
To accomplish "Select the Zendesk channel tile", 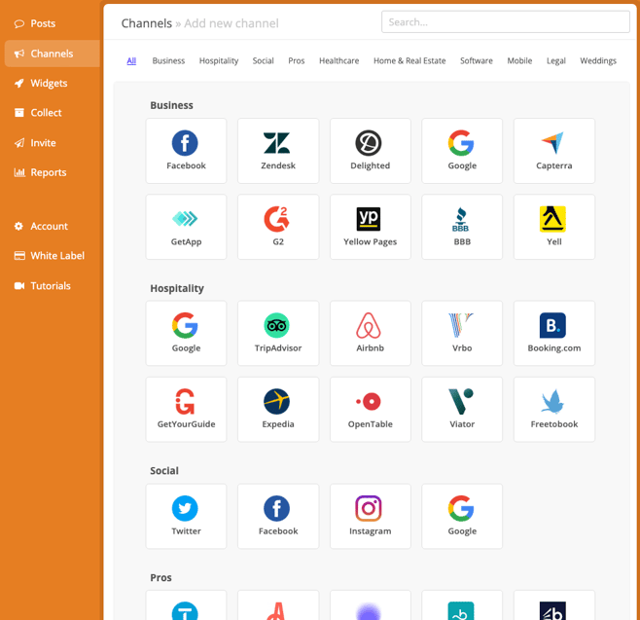I will coord(278,151).
